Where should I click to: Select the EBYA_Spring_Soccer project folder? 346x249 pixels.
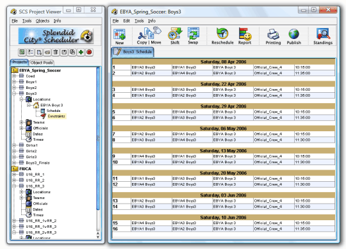click(x=37, y=70)
